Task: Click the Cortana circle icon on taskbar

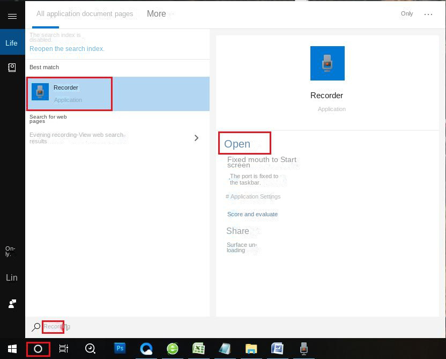Action: (x=38, y=349)
